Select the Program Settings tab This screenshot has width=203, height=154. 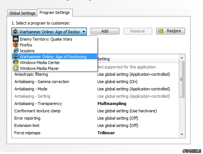tap(54, 12)
